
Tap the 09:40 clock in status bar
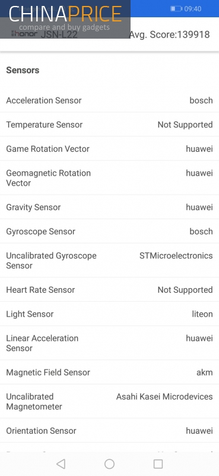pyautogui.click(x=193, y=9)
